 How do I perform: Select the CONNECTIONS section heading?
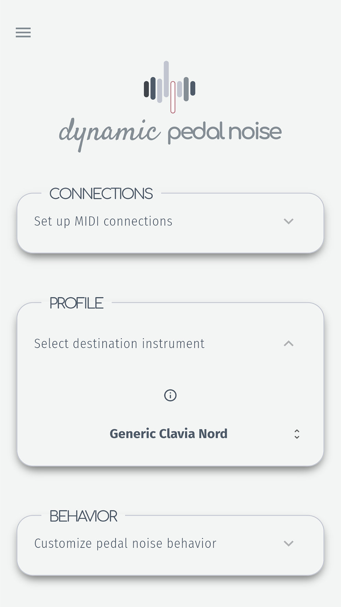tap(101, 194)
